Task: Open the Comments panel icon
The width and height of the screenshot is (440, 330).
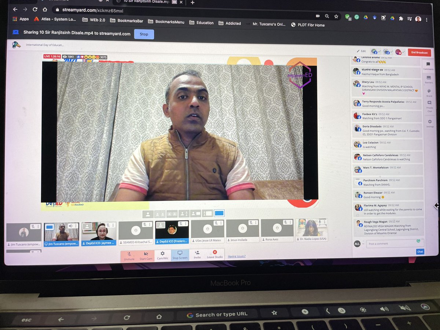Action: (x=428, y=65)
